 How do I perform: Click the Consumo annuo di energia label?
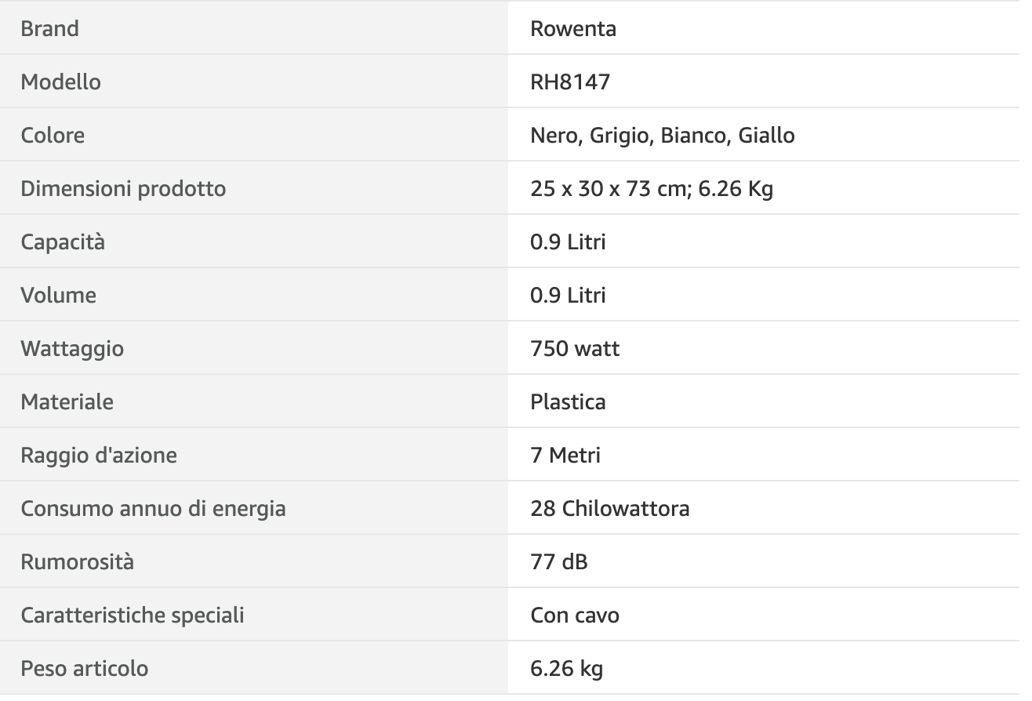(153, 508)
